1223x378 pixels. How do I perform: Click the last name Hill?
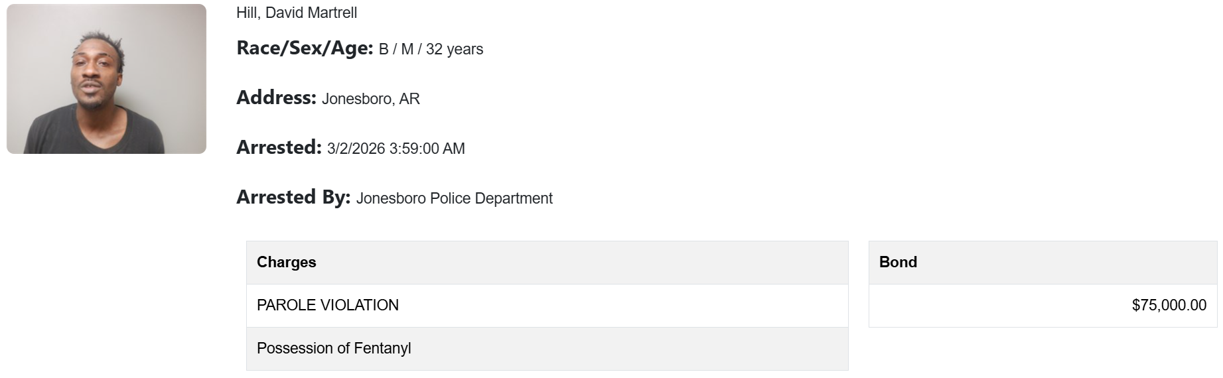(x=247, y=13)
